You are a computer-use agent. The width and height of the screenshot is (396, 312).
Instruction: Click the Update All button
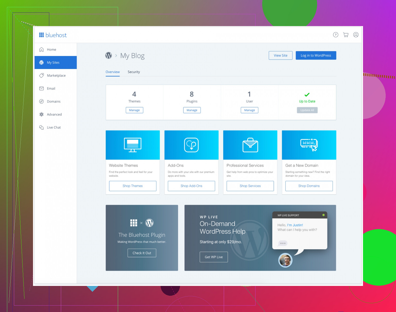(x=307, y=110)
